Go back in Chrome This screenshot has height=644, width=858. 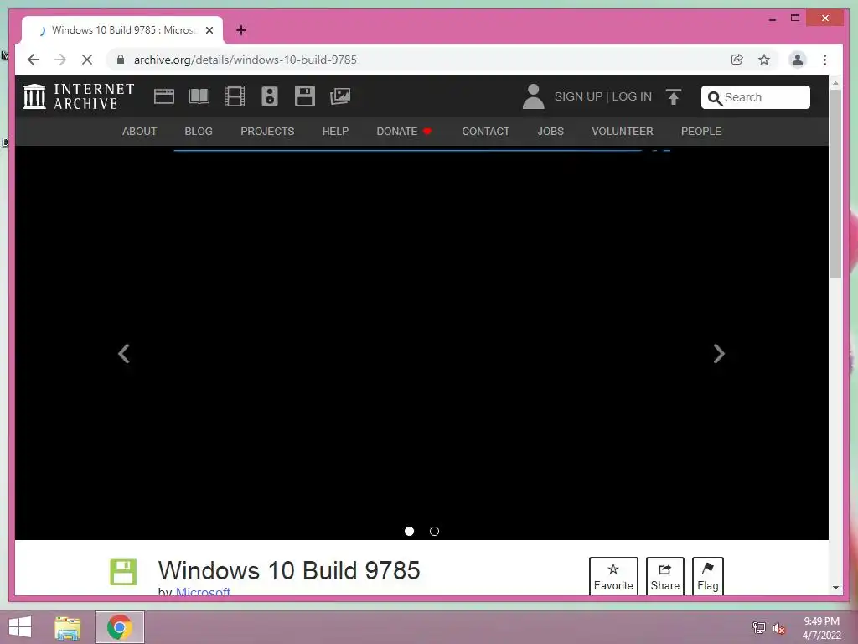(x=34, y=60)
